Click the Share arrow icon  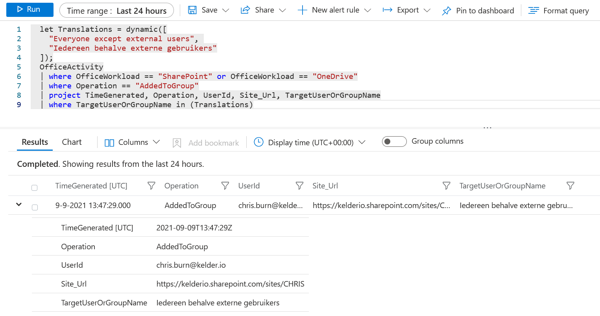pyautogui.click(x=245, y=10)
